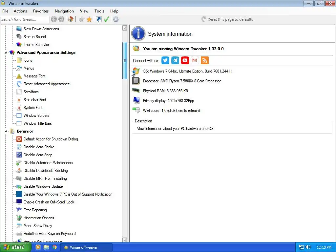This screenshot has height=252, width=336.
Task: Open the file explorer taskbar icon
Action: (x=46, y=247)
